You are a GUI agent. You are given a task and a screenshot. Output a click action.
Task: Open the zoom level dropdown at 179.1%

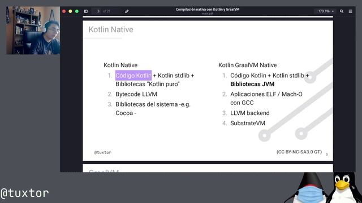click(326, 11)
